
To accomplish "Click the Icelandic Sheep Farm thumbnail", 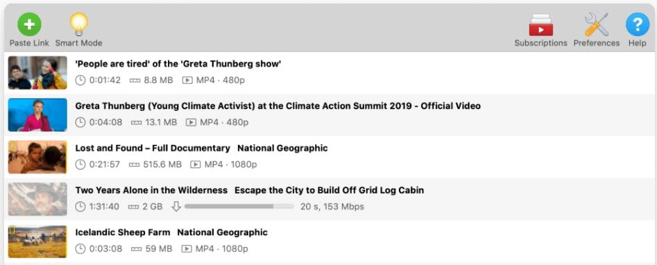I will pos(37,241).
